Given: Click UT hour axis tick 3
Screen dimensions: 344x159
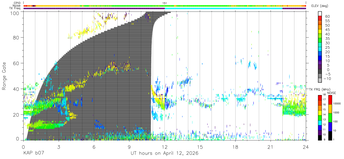Looking at the screenshot, I should coord(59,147).
